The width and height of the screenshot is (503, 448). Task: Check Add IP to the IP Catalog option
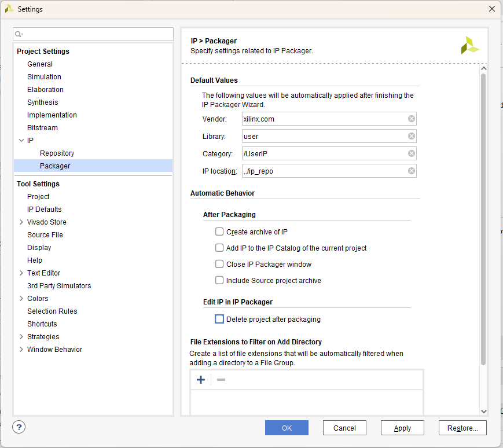point(219,248)
